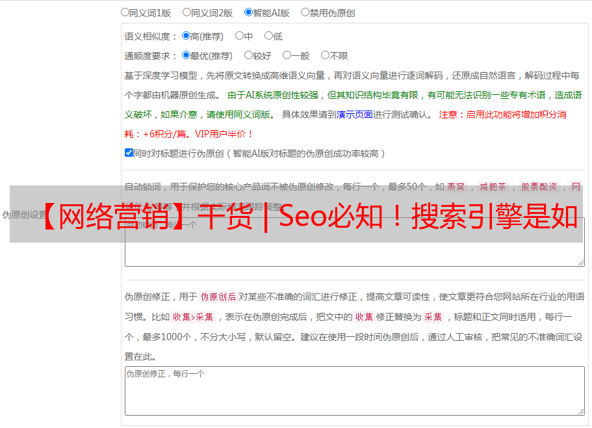Click the 燕窝 example keyword
Image resolution: width=592 pixels, height=428 pixels.
[x=456, y=187]
